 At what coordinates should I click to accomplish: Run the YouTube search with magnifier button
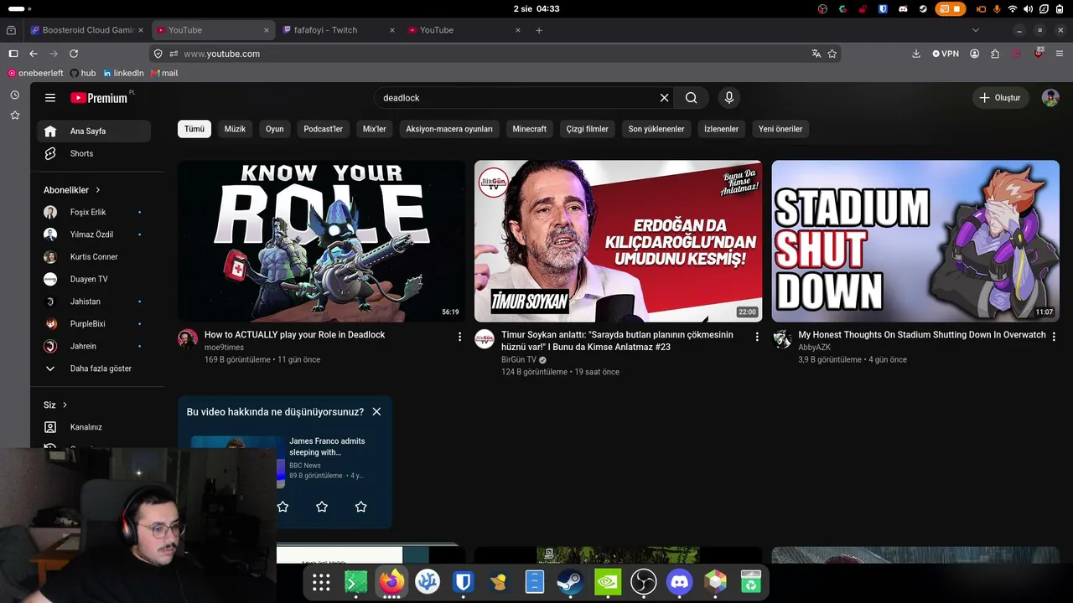pyautogui.click(x=691, y=98)
